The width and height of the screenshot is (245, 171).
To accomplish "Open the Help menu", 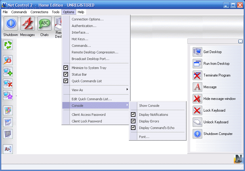I will point(81,12).
